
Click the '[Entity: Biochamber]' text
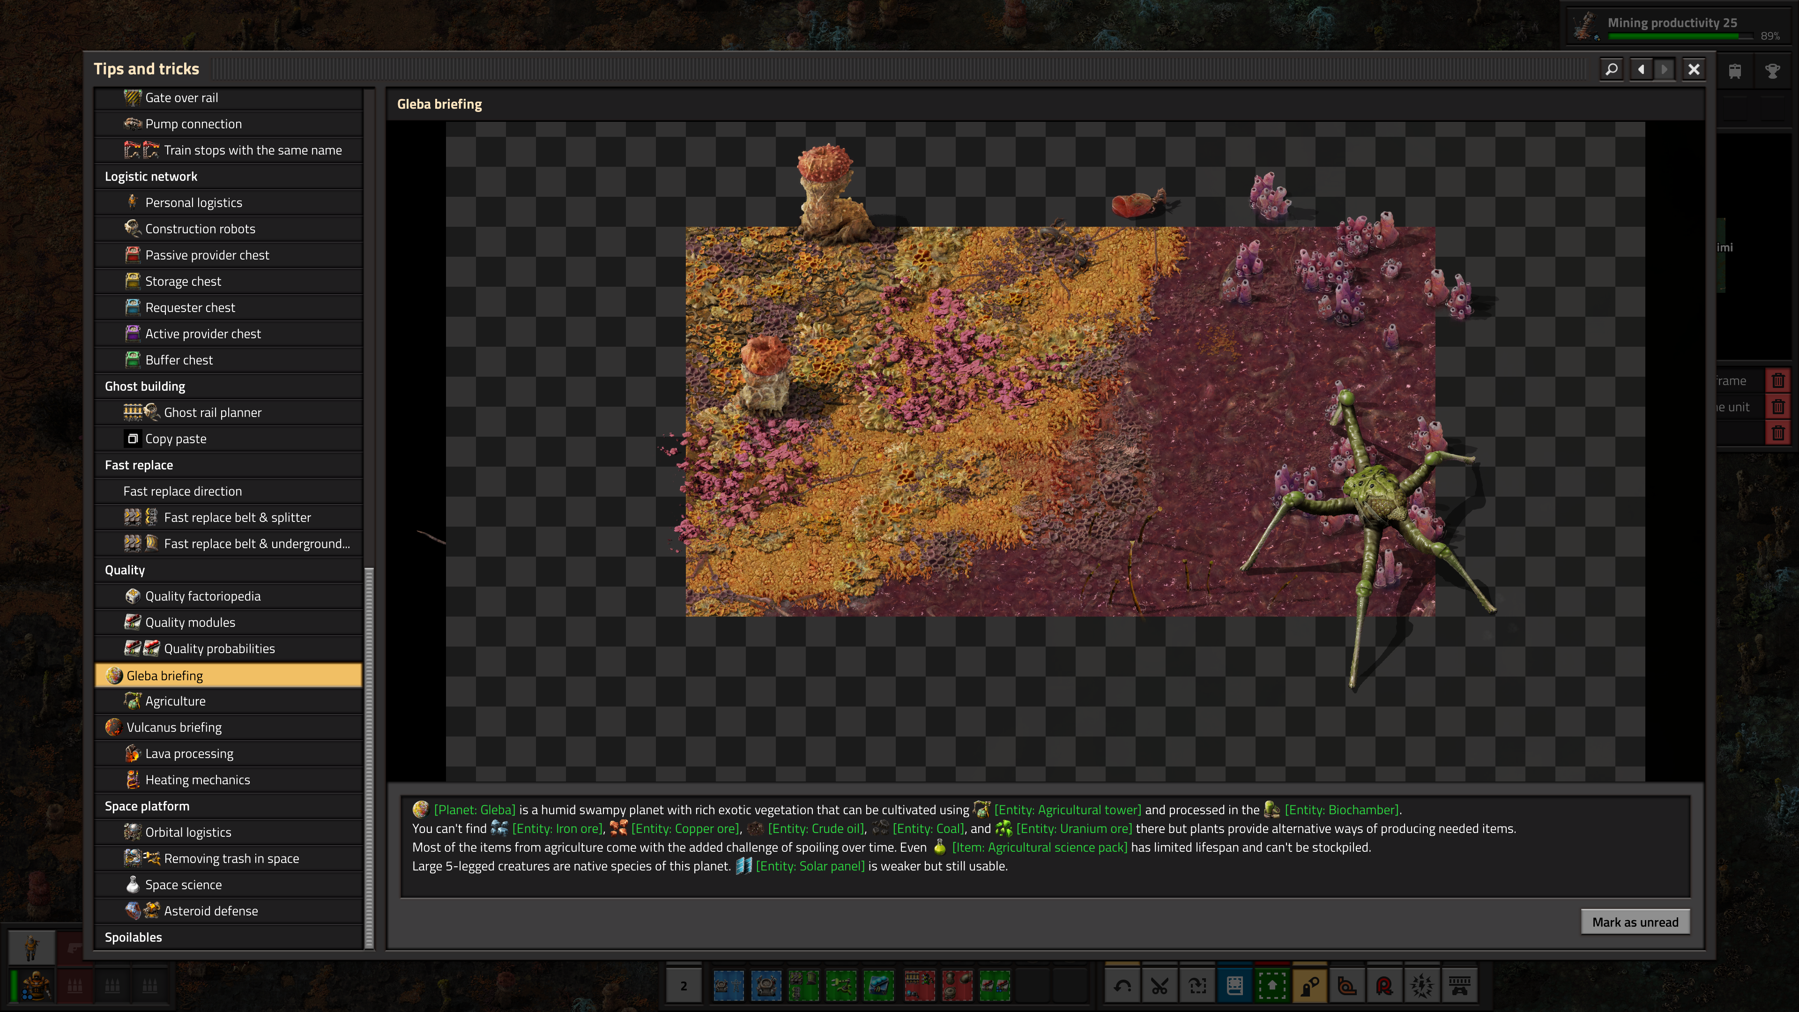click(1342, 810)
